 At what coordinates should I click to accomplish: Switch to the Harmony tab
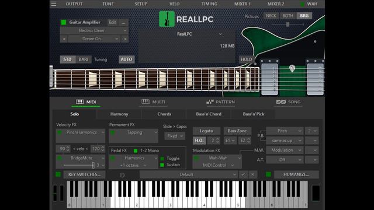(x=119, y=114)
